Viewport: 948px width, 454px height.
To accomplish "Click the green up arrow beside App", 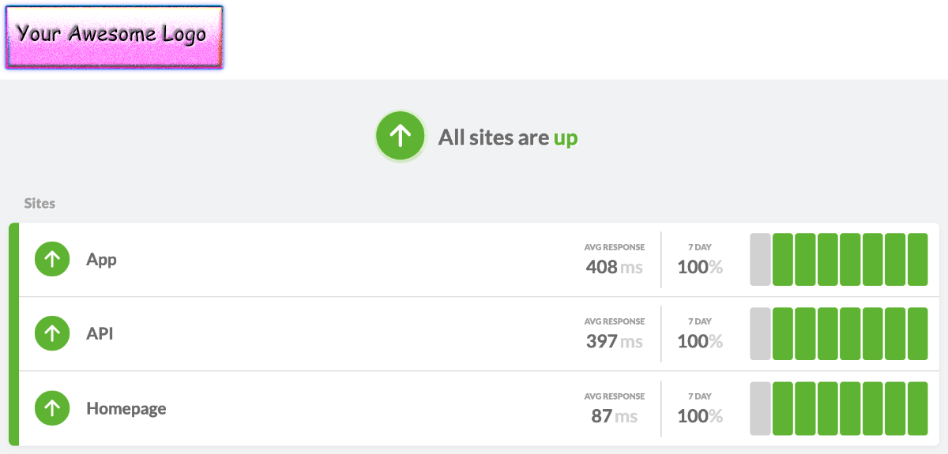I will 52,260.
